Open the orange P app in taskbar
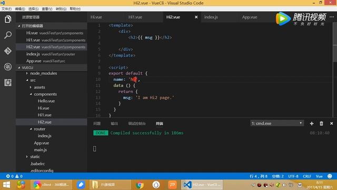This screenshot has width=337, height=190. [x=172, y=185]
